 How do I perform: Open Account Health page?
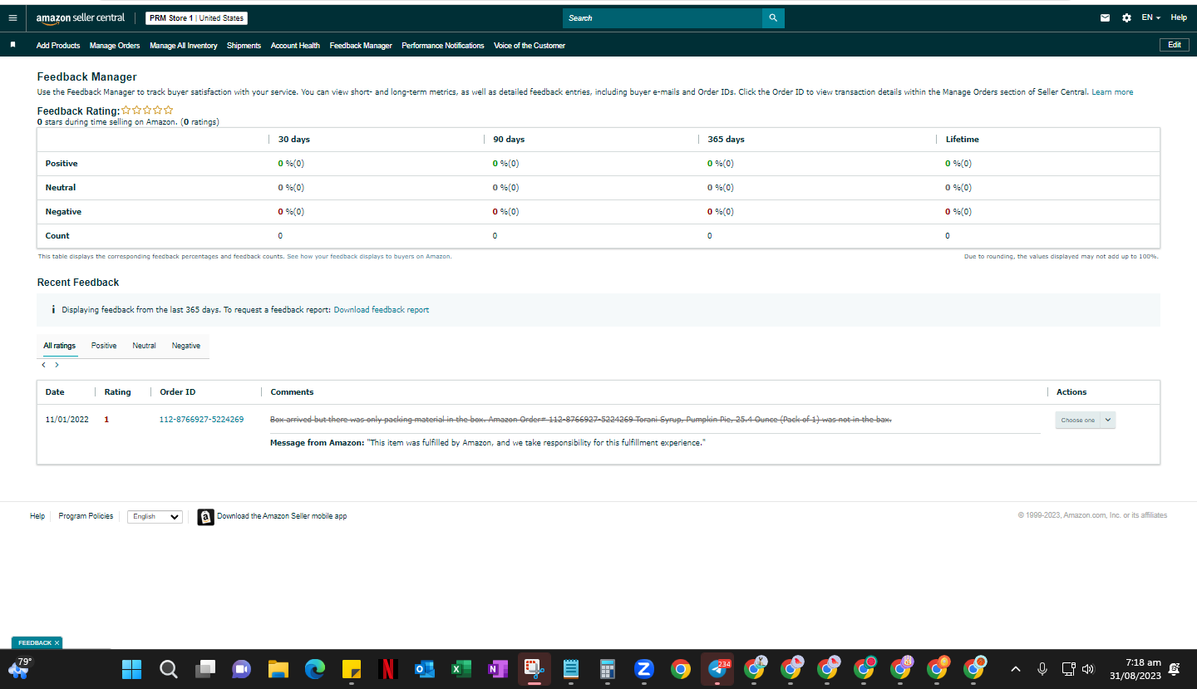pyautogui.click(x=295, y=46)
